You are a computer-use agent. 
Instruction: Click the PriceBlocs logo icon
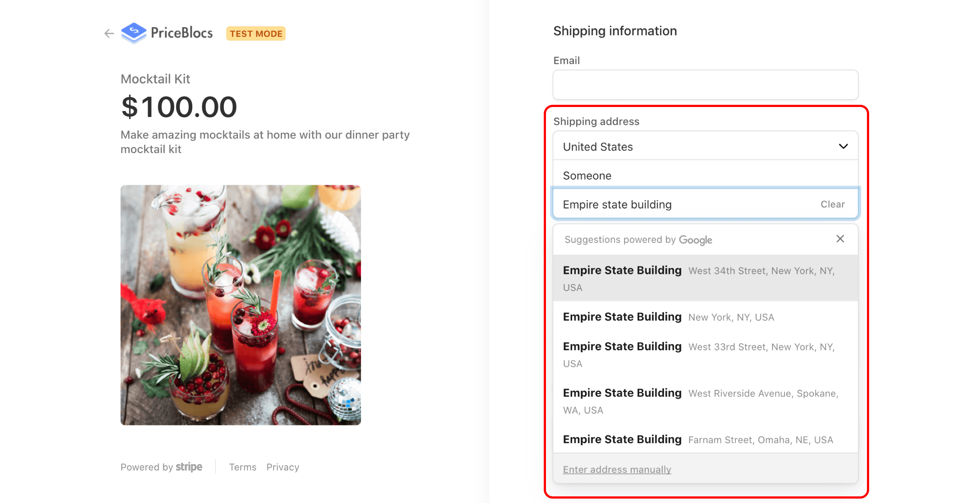[133, 33]
